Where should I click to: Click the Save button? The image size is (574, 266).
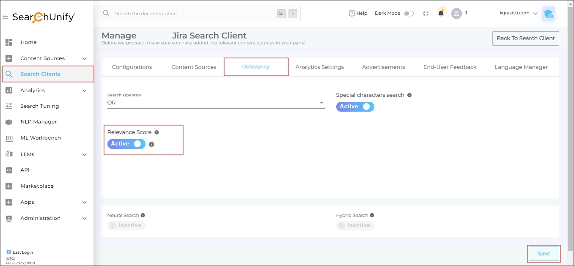click(544, 254)
